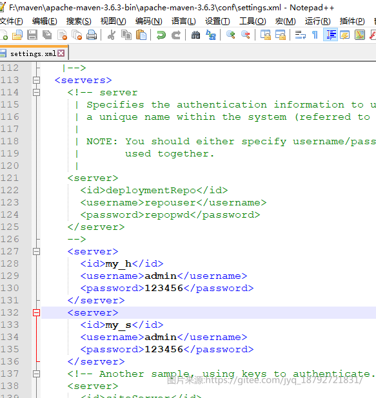The image size is (376, 398).
Task: Click the Close document toolbar icon
Action: (x=62, y=35)
